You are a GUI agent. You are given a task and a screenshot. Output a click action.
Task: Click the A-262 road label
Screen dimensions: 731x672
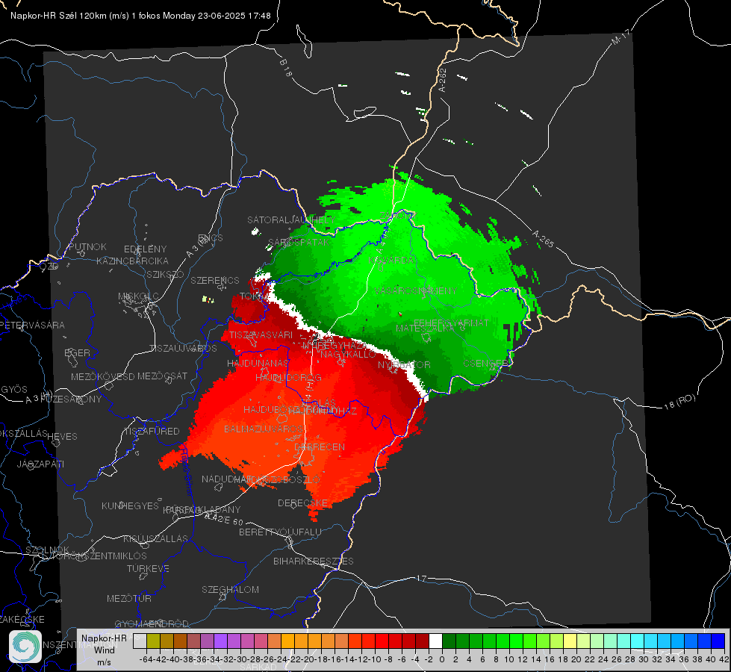[443, 80]
